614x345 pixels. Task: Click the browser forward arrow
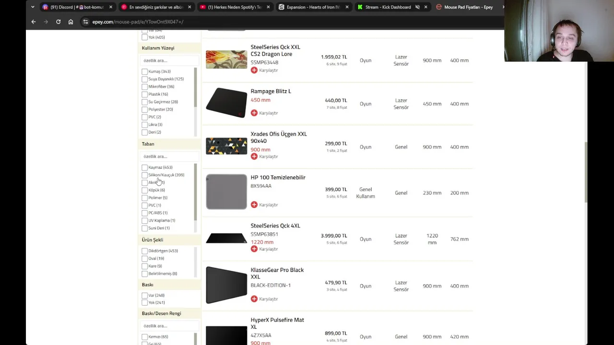tap(46, 22)
